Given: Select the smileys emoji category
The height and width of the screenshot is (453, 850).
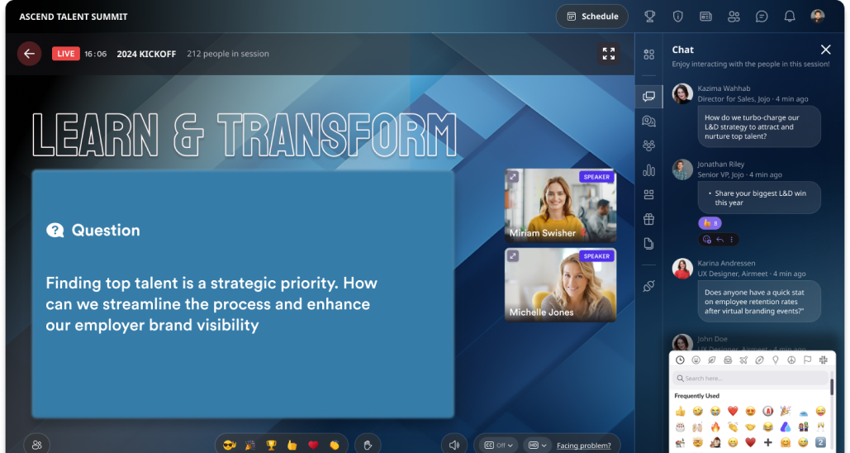Looking at the screenshot, I should pos(696,360).
